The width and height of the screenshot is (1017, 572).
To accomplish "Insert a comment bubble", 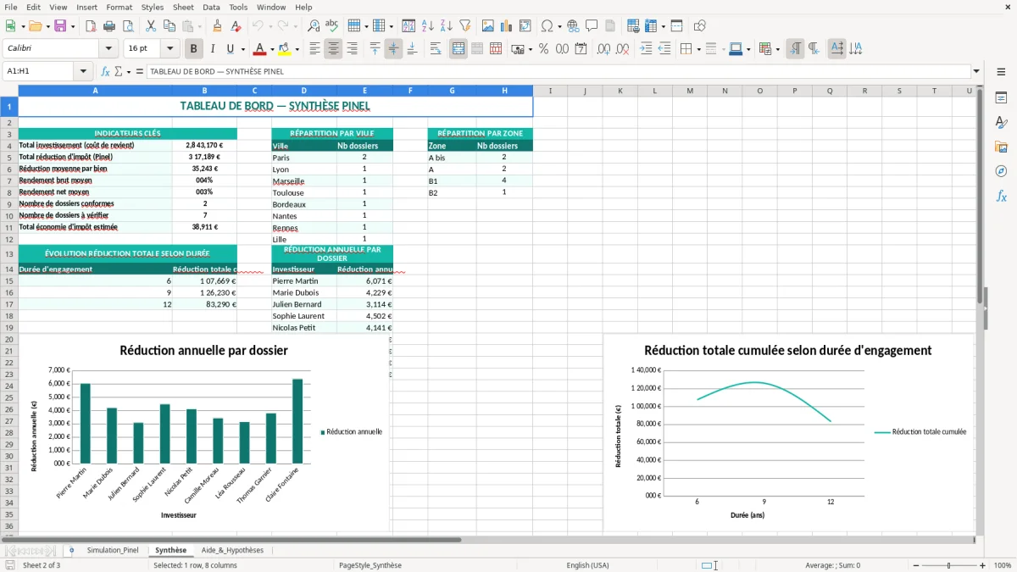I will tap(592, 26).
